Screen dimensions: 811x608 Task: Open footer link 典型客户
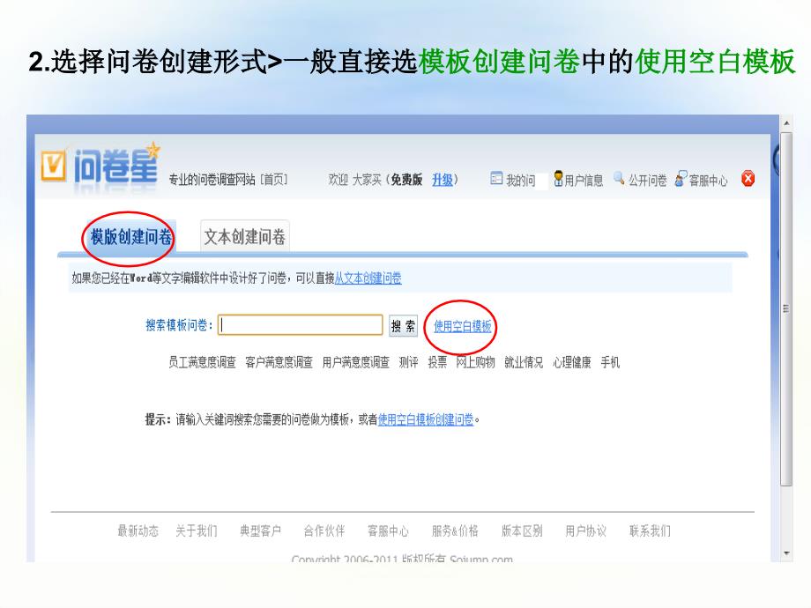[x=260, y=531]
